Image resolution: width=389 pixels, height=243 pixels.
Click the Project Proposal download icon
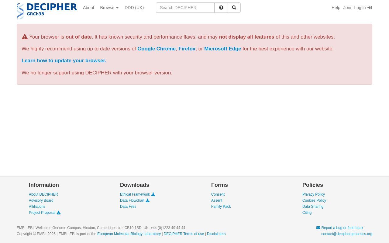point(58,213)
